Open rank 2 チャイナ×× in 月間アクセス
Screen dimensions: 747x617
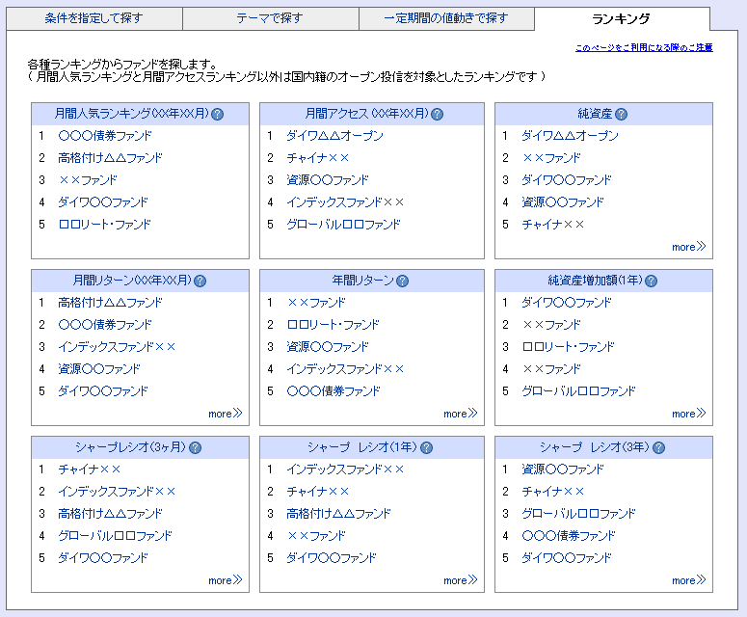pyautogui.click(x=318, y=158)
